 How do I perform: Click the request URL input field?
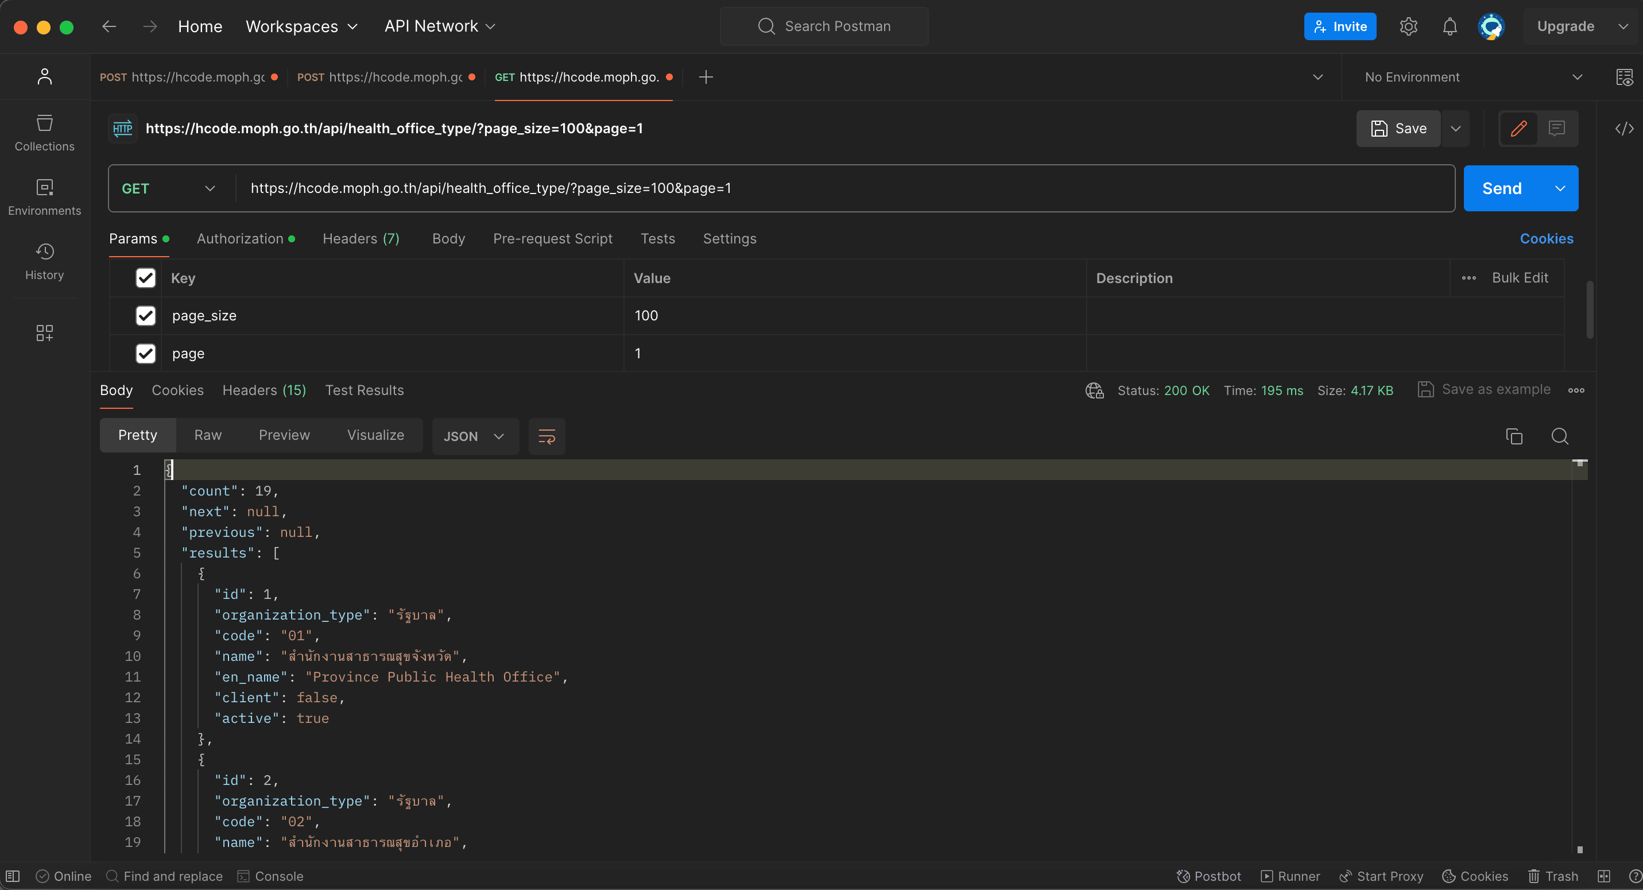[x=829, y=188]
